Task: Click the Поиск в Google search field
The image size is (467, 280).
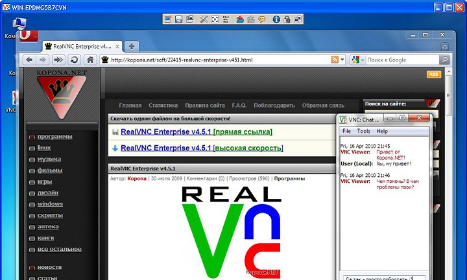Action: point(402,60)
